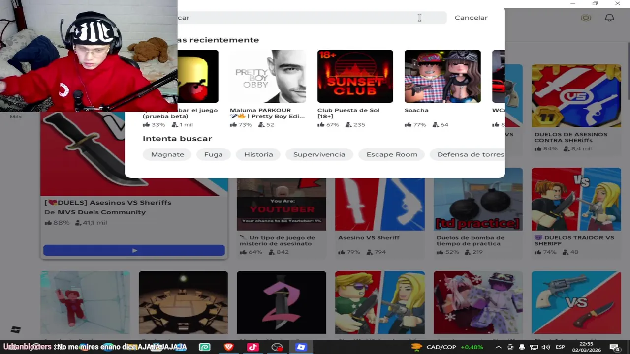Click 'Intenta buscar' section heading
The width and height of the screenshot is (630, 354).
[x=177, y=139]
